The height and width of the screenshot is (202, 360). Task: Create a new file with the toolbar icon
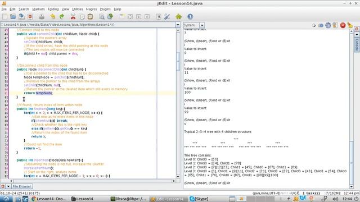pos(5,16)
